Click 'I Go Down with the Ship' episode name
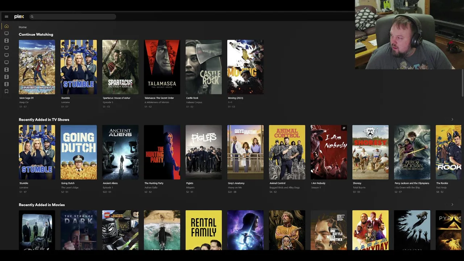Screen dimensions: 464x261 [407, 187]
